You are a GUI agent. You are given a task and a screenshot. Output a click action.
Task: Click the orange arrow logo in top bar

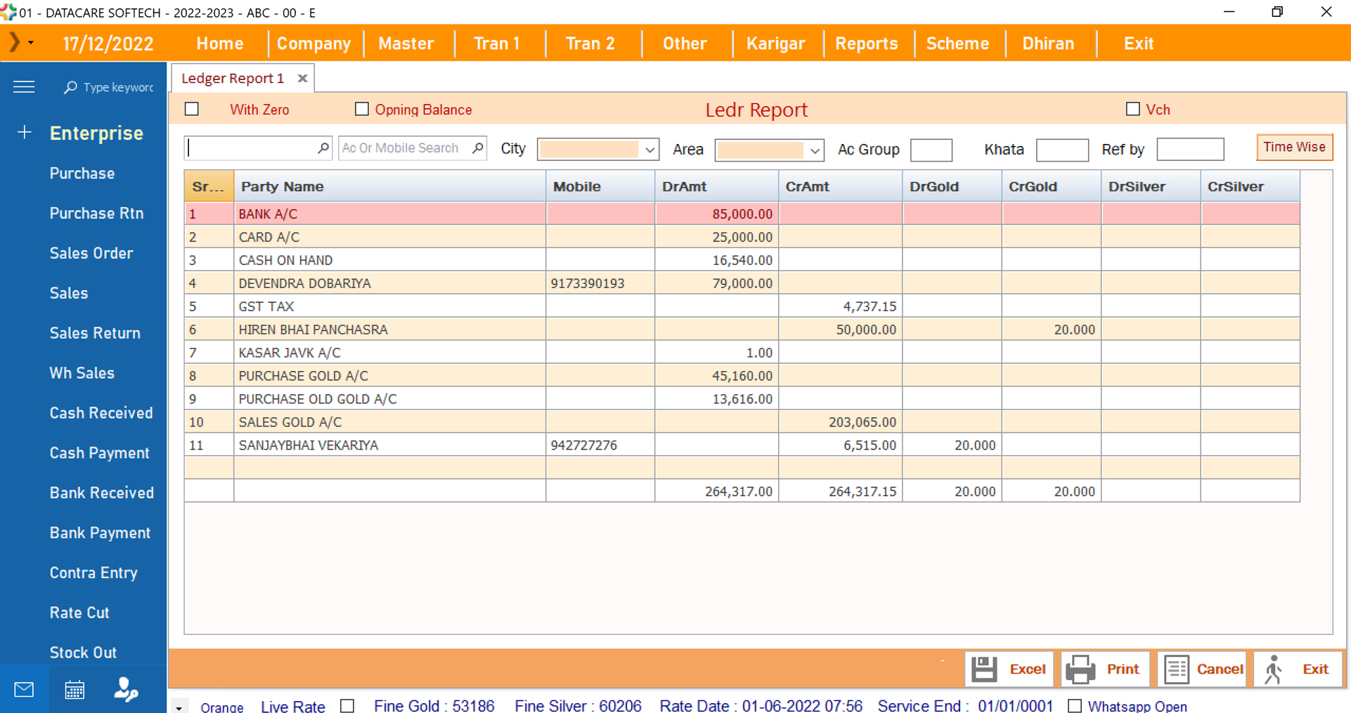14,43
